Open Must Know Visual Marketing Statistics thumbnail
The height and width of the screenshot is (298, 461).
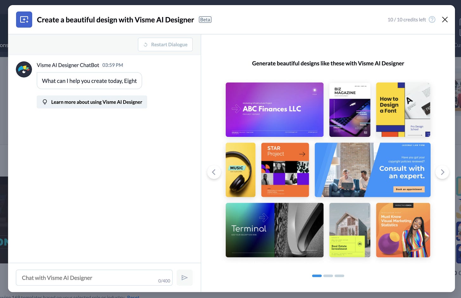[x=403, y=230]
